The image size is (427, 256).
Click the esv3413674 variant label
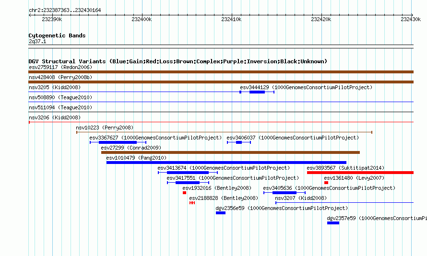[x=224, y=168]
